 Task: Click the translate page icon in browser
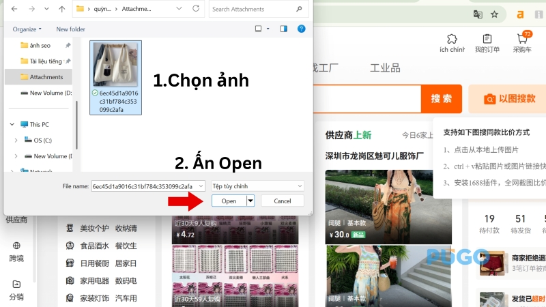(x=478, y=14)
